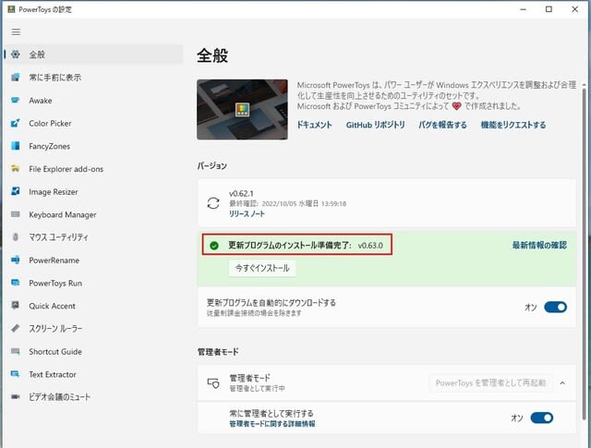
Task: Click the 常に手前に表示 sidebar icon
Action: coord(16,78)
